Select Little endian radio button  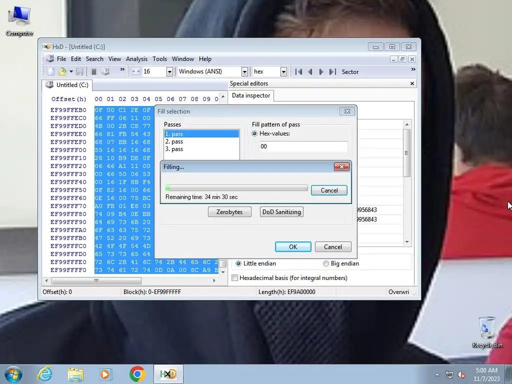pos(238,263)
